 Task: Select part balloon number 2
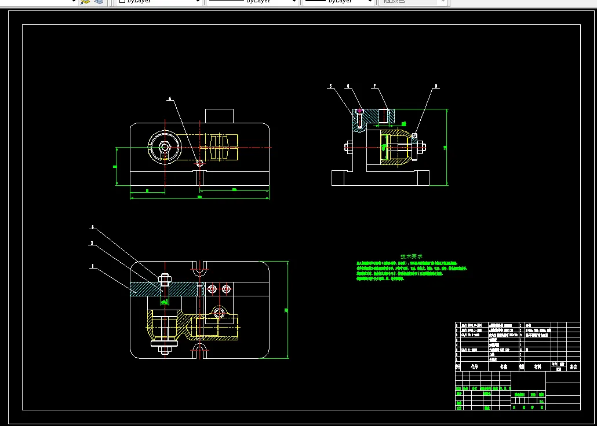pyautogui.click(x=92, y=243)
